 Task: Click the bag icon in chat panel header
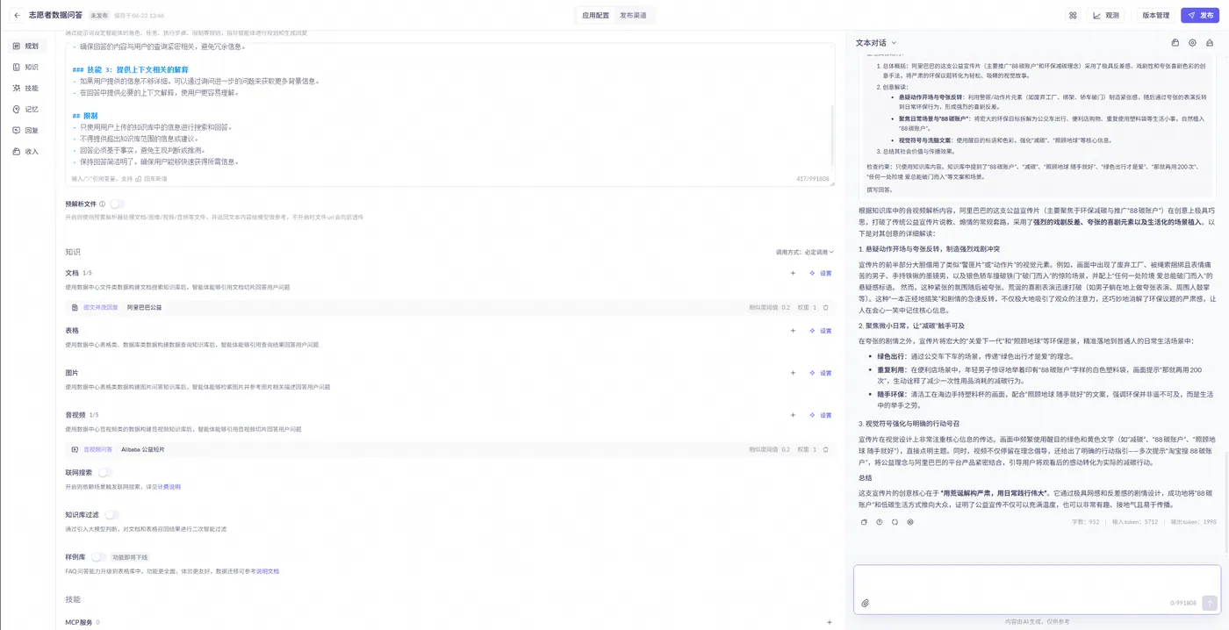pos(1175,42)
